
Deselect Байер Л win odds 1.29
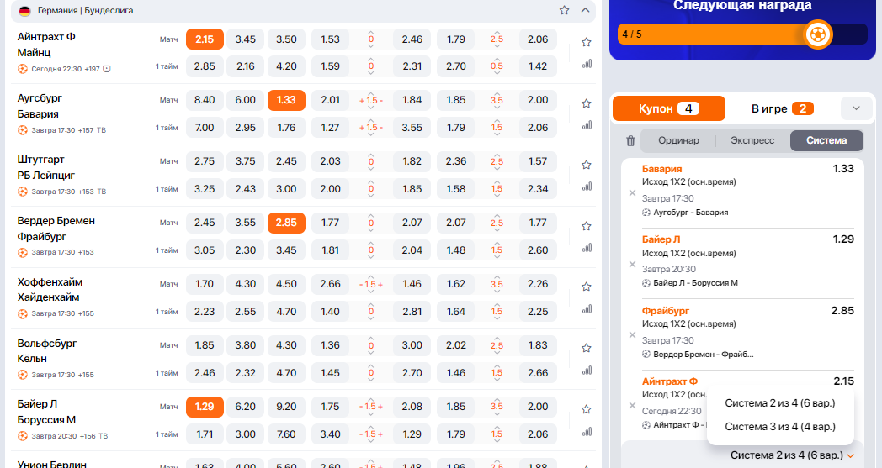point(205,406)
